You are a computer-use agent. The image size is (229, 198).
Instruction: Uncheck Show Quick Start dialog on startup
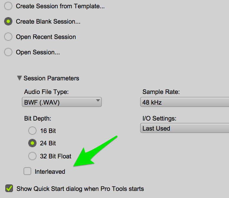[x=9, y=188]
